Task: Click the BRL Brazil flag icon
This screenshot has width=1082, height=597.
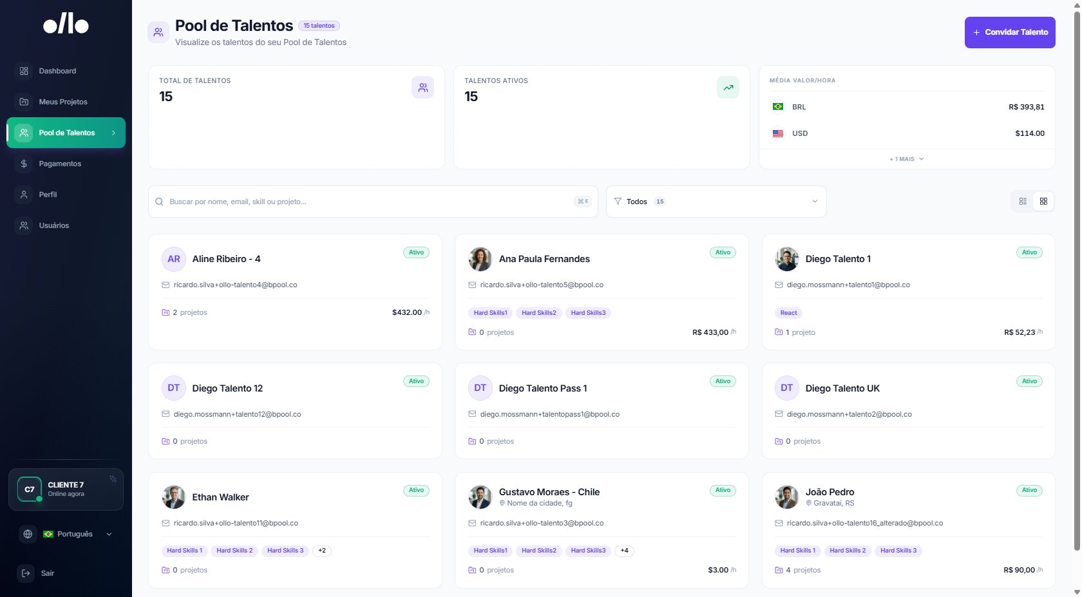Action: pos(778,107)
